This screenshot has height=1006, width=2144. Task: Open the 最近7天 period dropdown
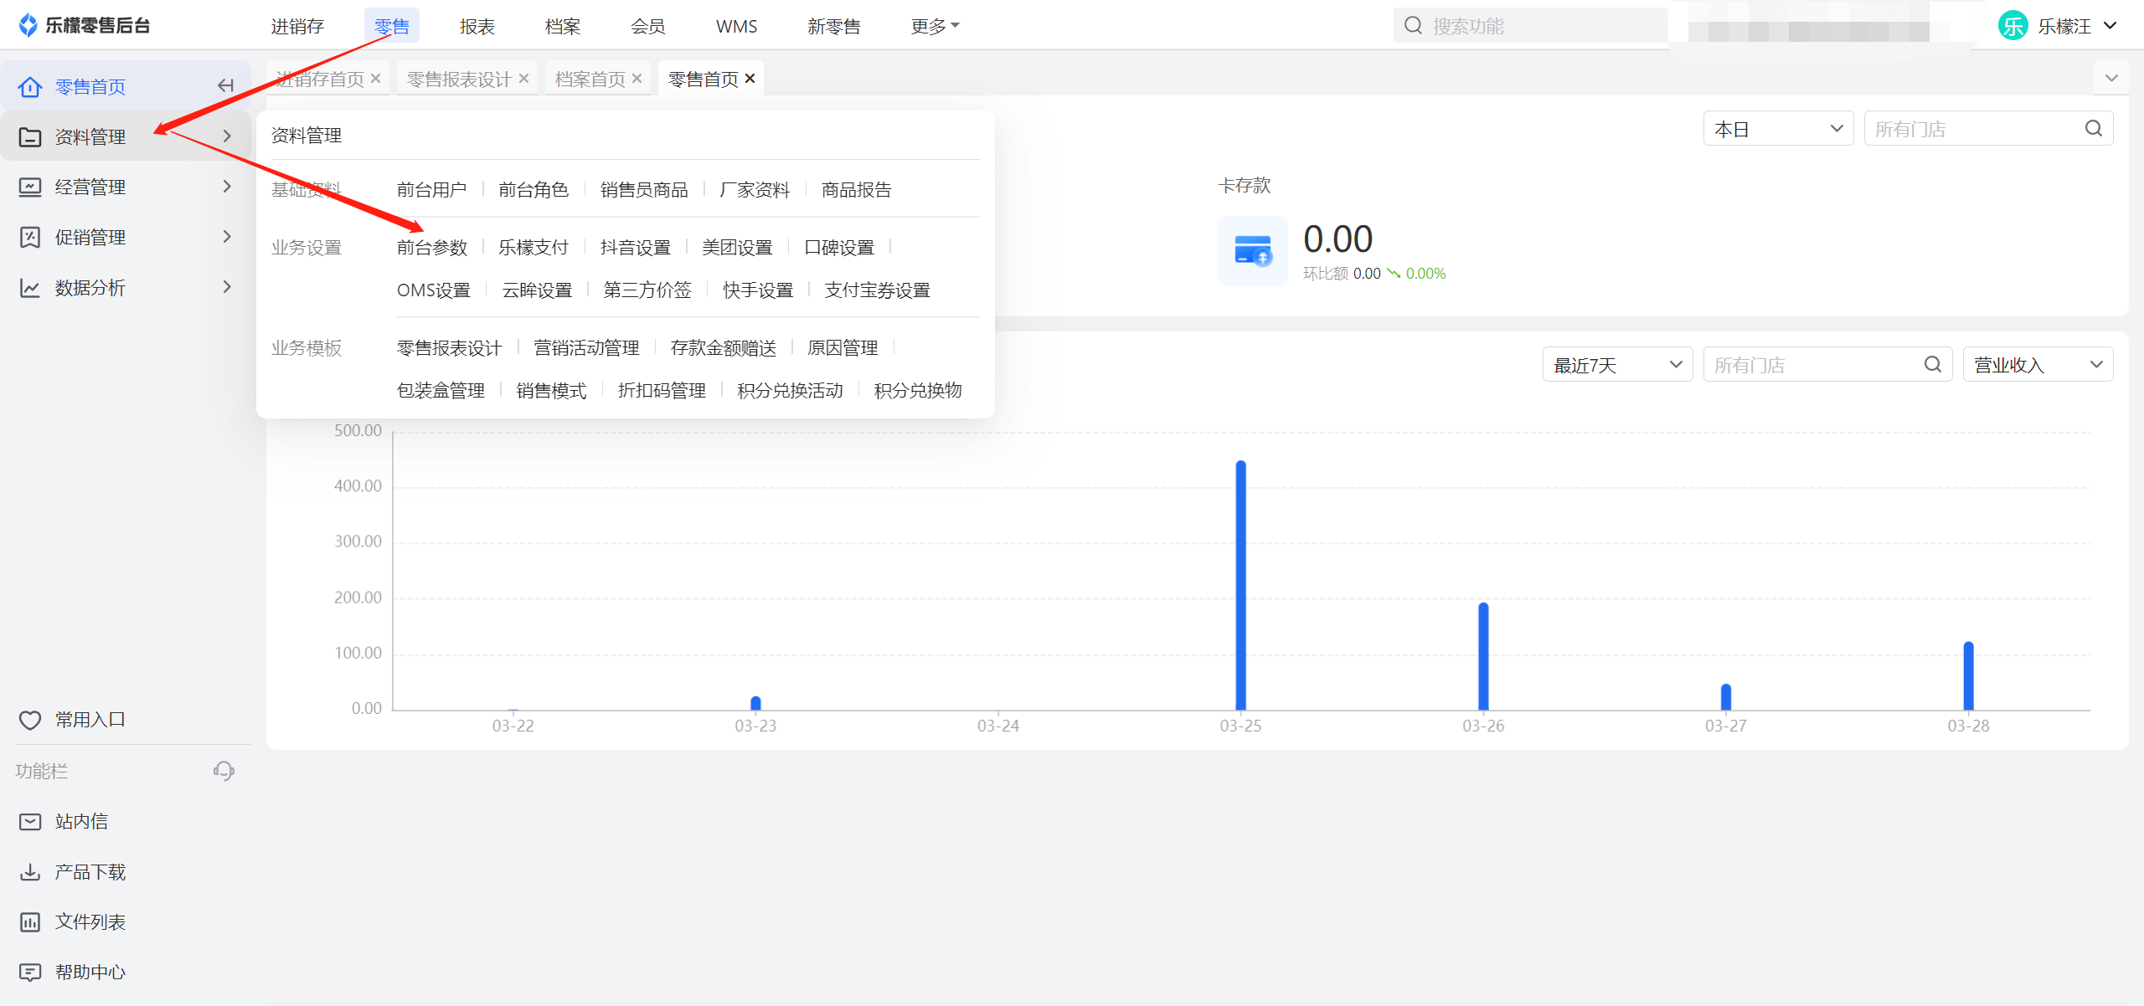1617,365
